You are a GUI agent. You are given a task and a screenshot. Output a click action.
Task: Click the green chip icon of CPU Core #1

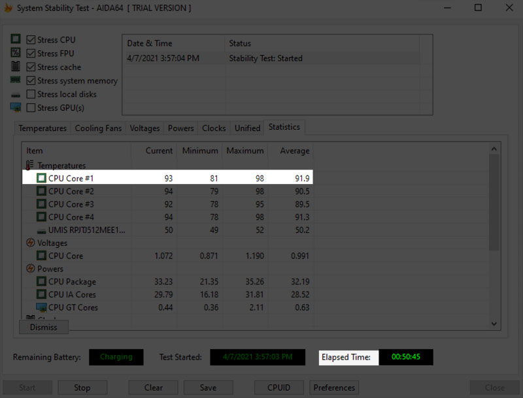41,178
